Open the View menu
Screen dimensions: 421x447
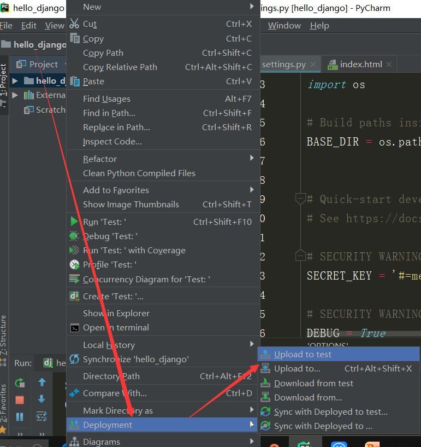[55, 26]
